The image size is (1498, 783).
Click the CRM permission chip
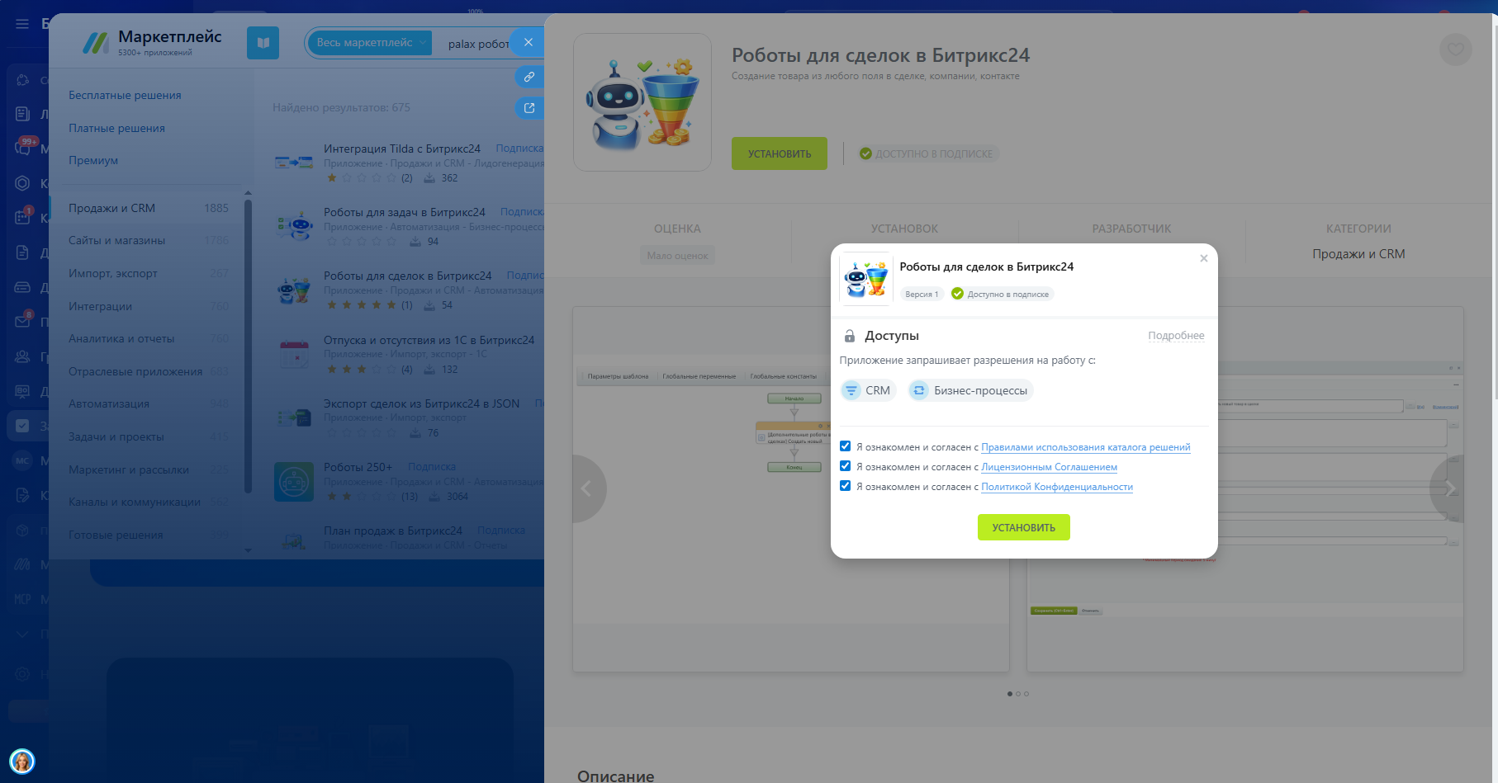[x=868, y=390]
